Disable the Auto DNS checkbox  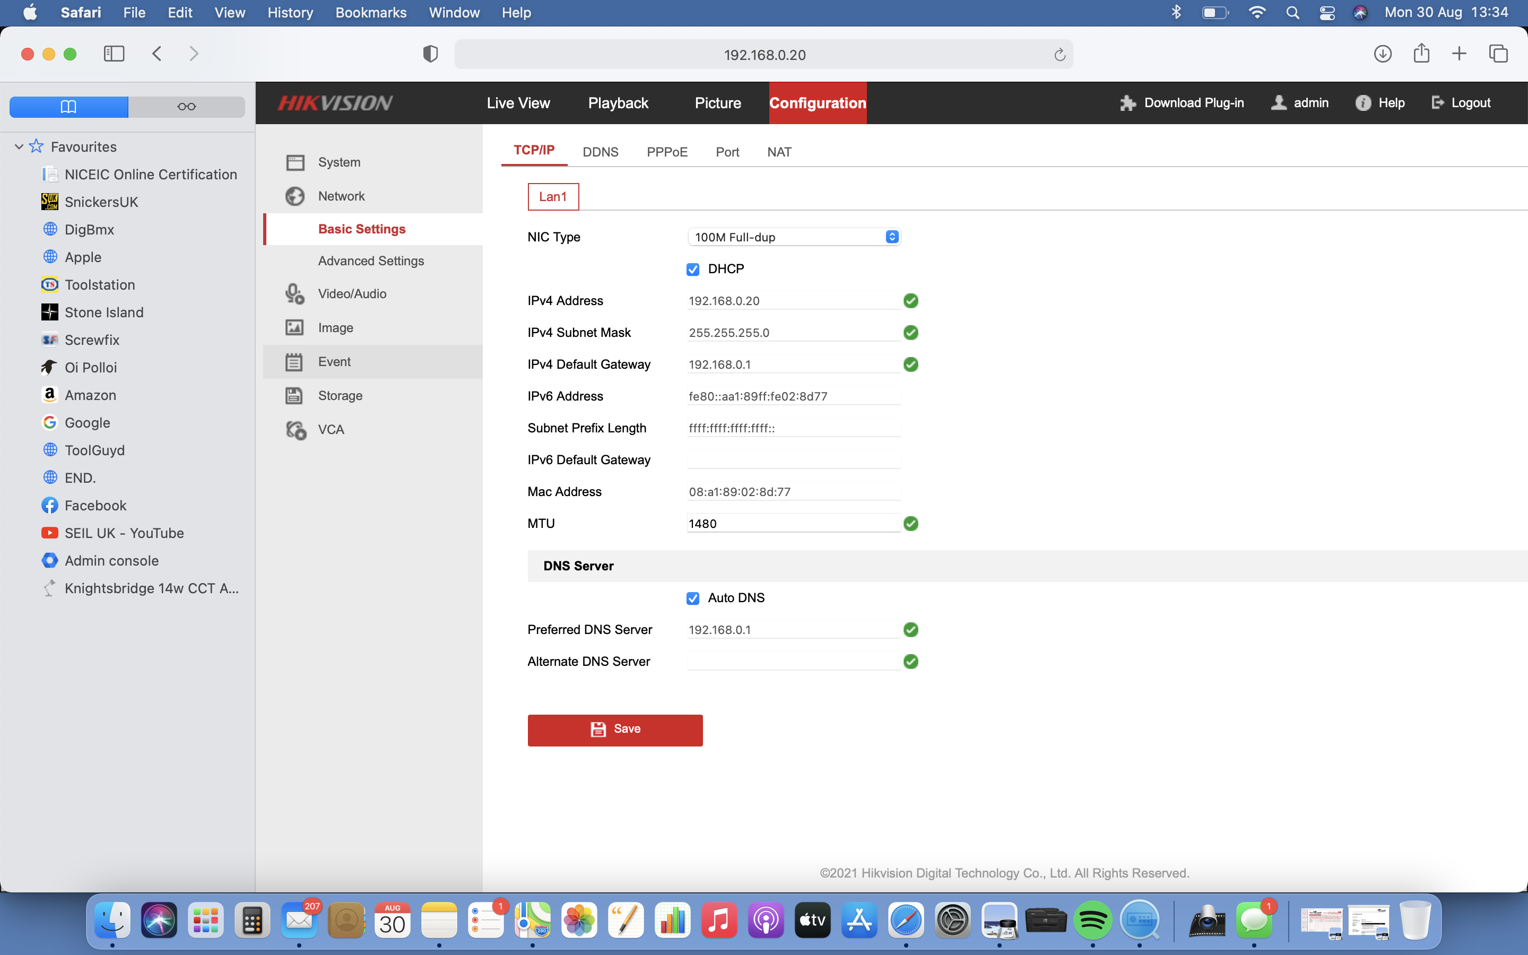pos(693,598)
